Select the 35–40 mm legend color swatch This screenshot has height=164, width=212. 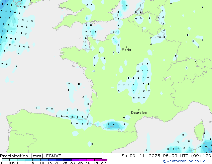[x=83, y=160]
